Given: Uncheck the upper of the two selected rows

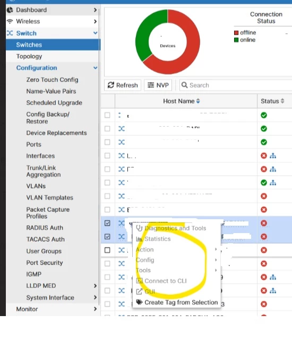Looking at the screenshot, I should tap(107, 223).
